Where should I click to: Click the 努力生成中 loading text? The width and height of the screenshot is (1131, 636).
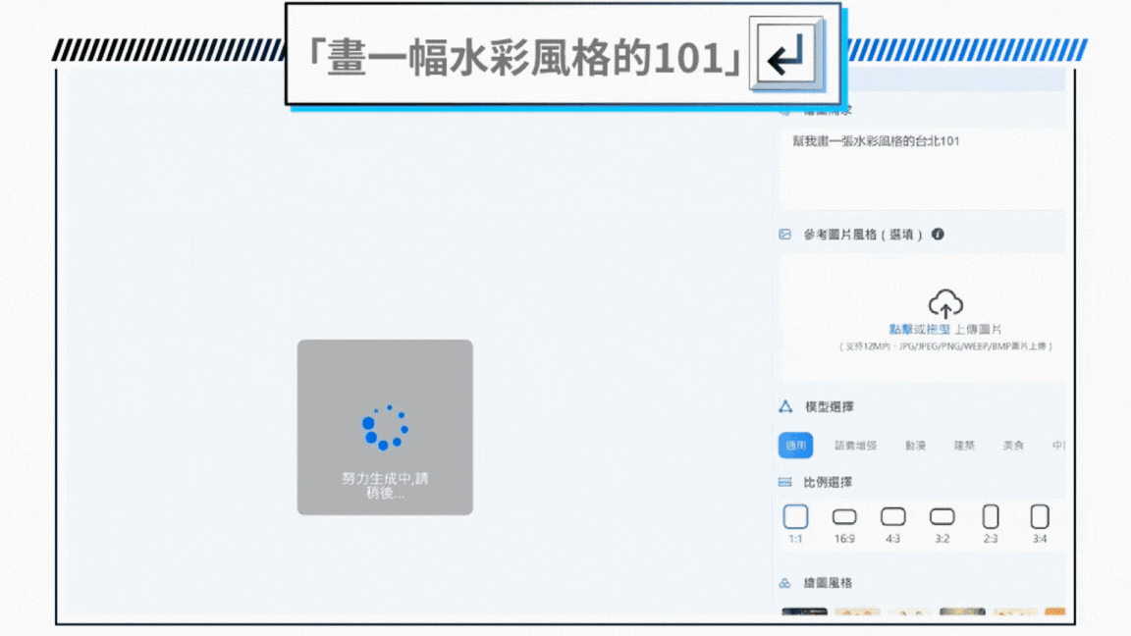[385, 485]
